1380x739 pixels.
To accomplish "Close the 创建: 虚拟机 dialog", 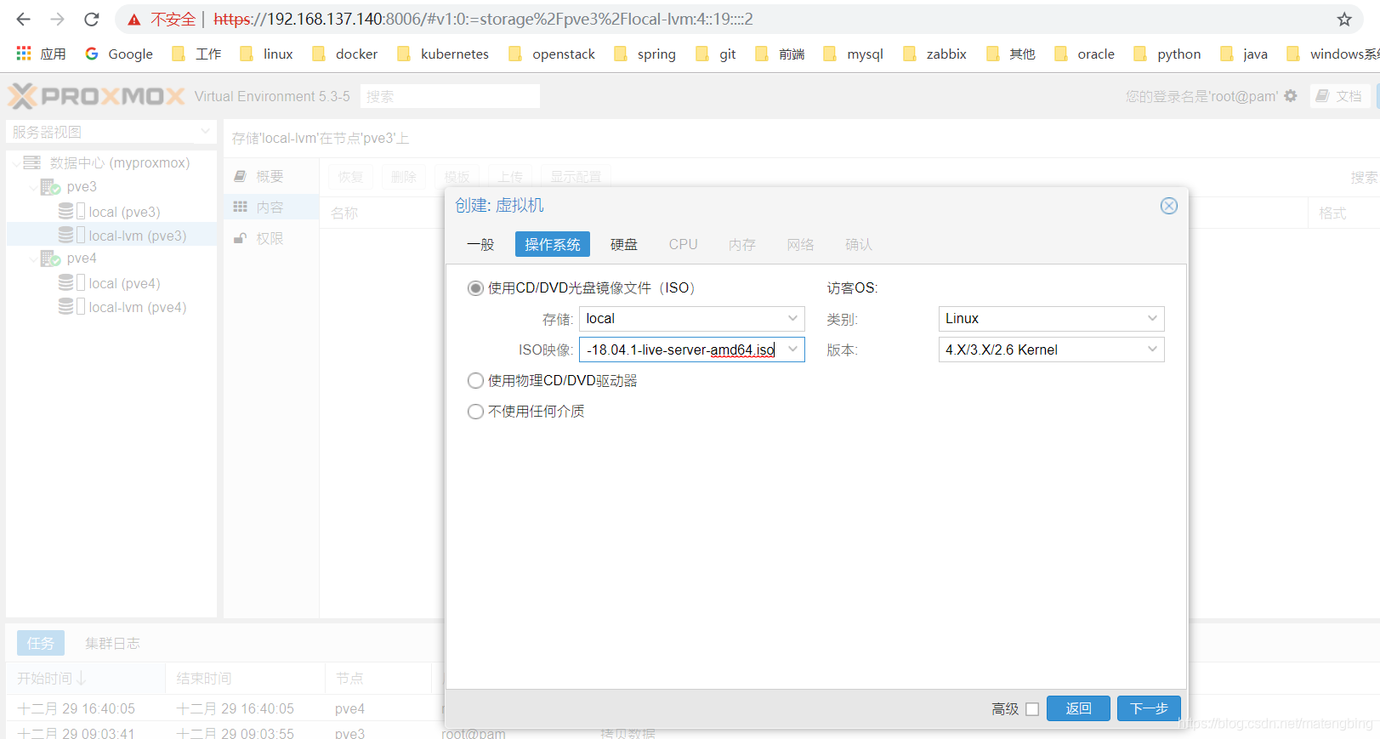I will coord(1169,206).
